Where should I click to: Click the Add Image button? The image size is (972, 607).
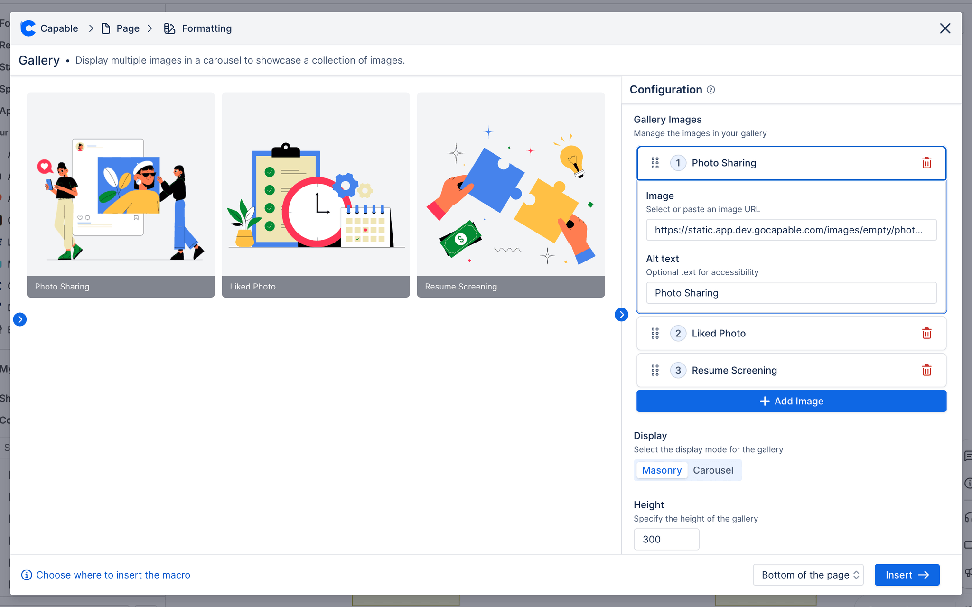click(x=791, y=401)
